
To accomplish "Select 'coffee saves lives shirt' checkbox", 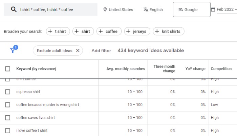I will 7,118.
